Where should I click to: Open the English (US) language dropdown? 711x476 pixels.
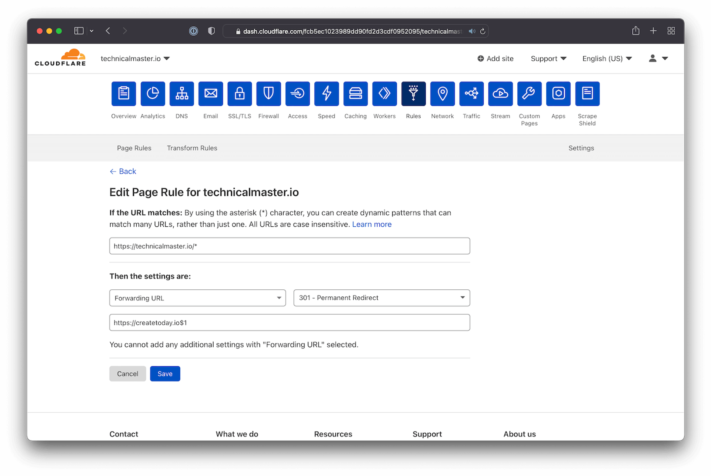607,59
